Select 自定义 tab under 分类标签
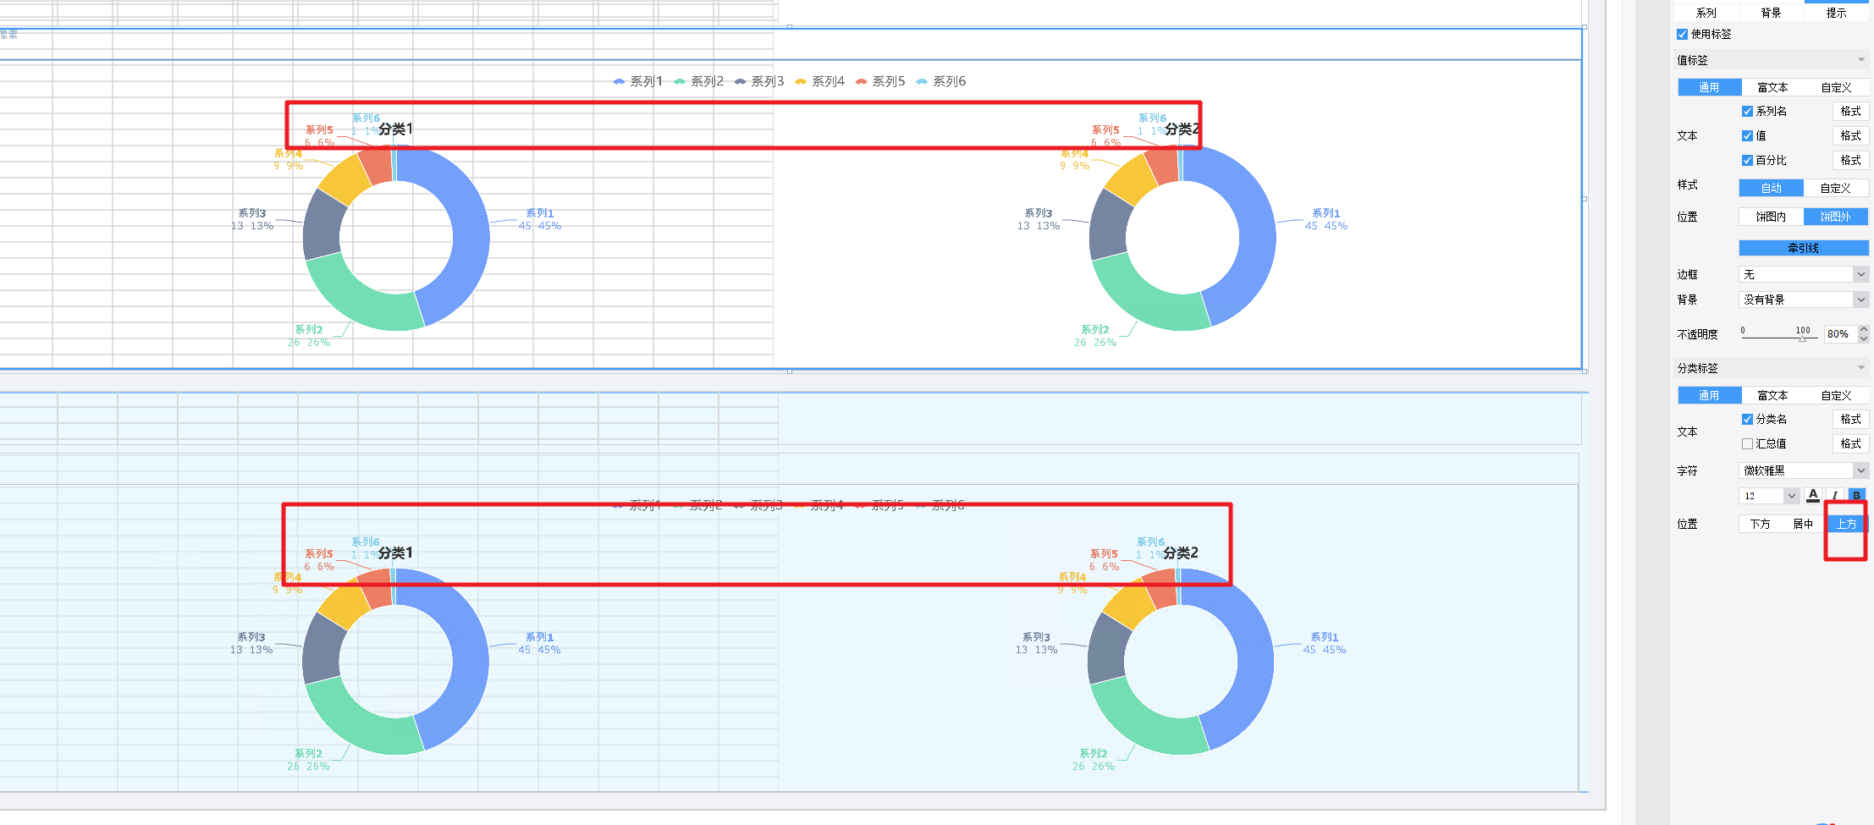This screenshot has width=1874, height=825. click(1836, 395)
